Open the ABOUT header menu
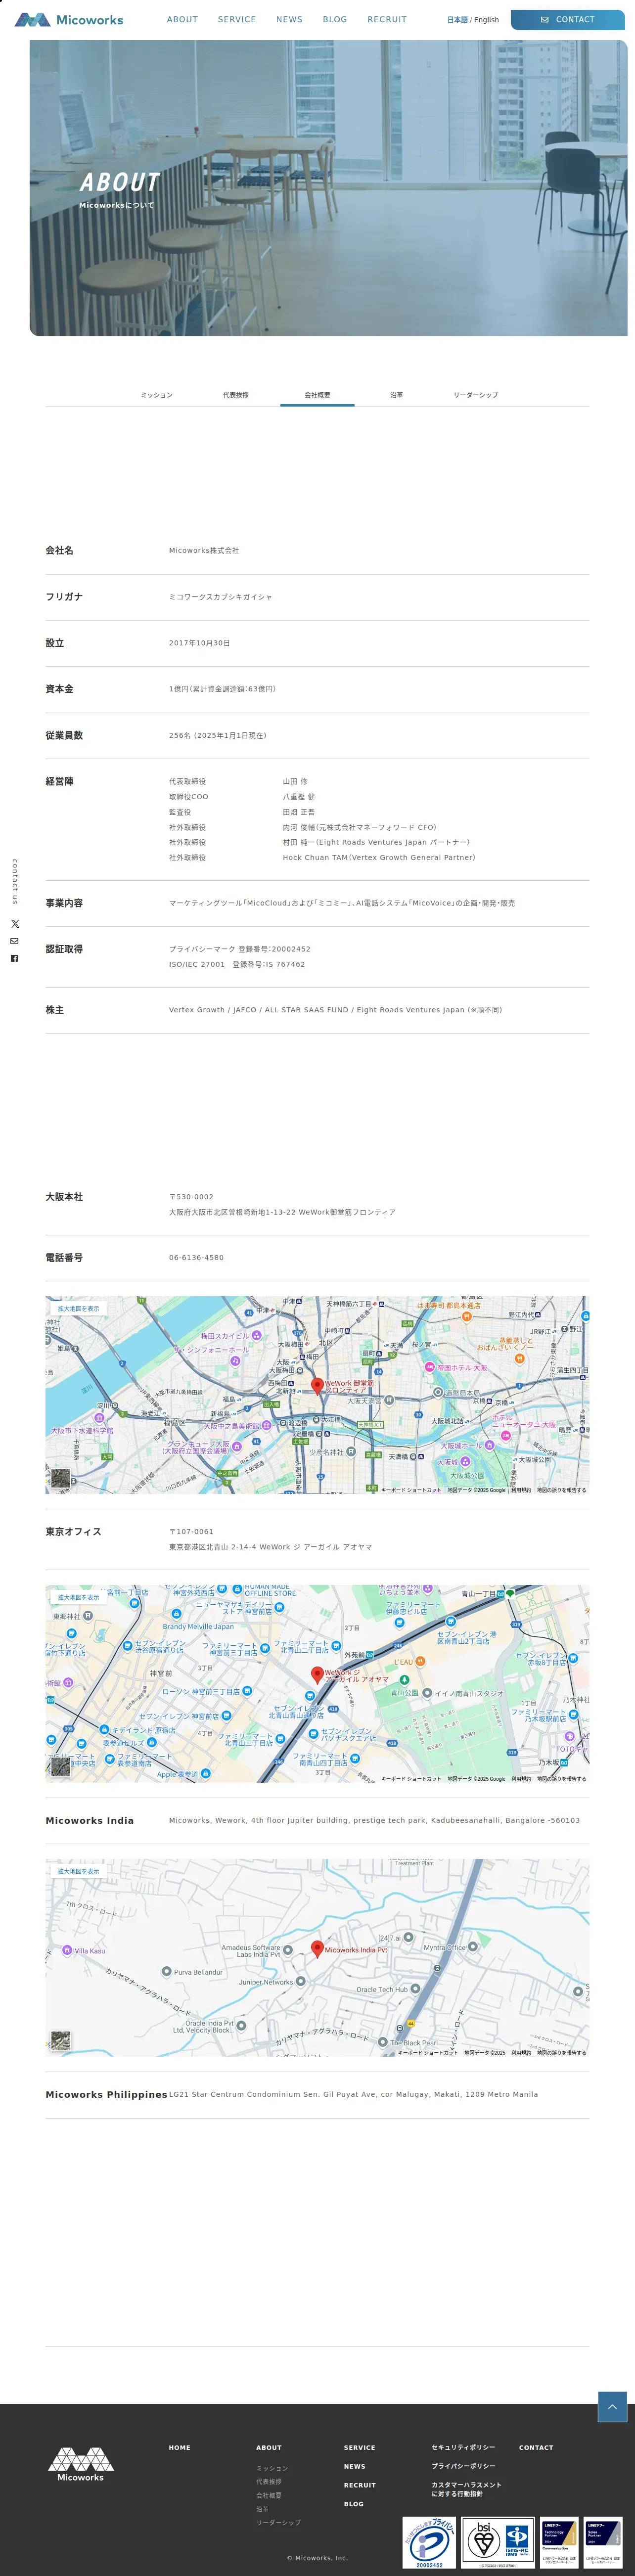The image size is (635, 2576). [182, 19]
